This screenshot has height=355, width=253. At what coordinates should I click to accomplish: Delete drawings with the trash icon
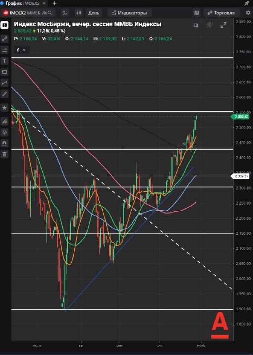(x=4, y=154)
